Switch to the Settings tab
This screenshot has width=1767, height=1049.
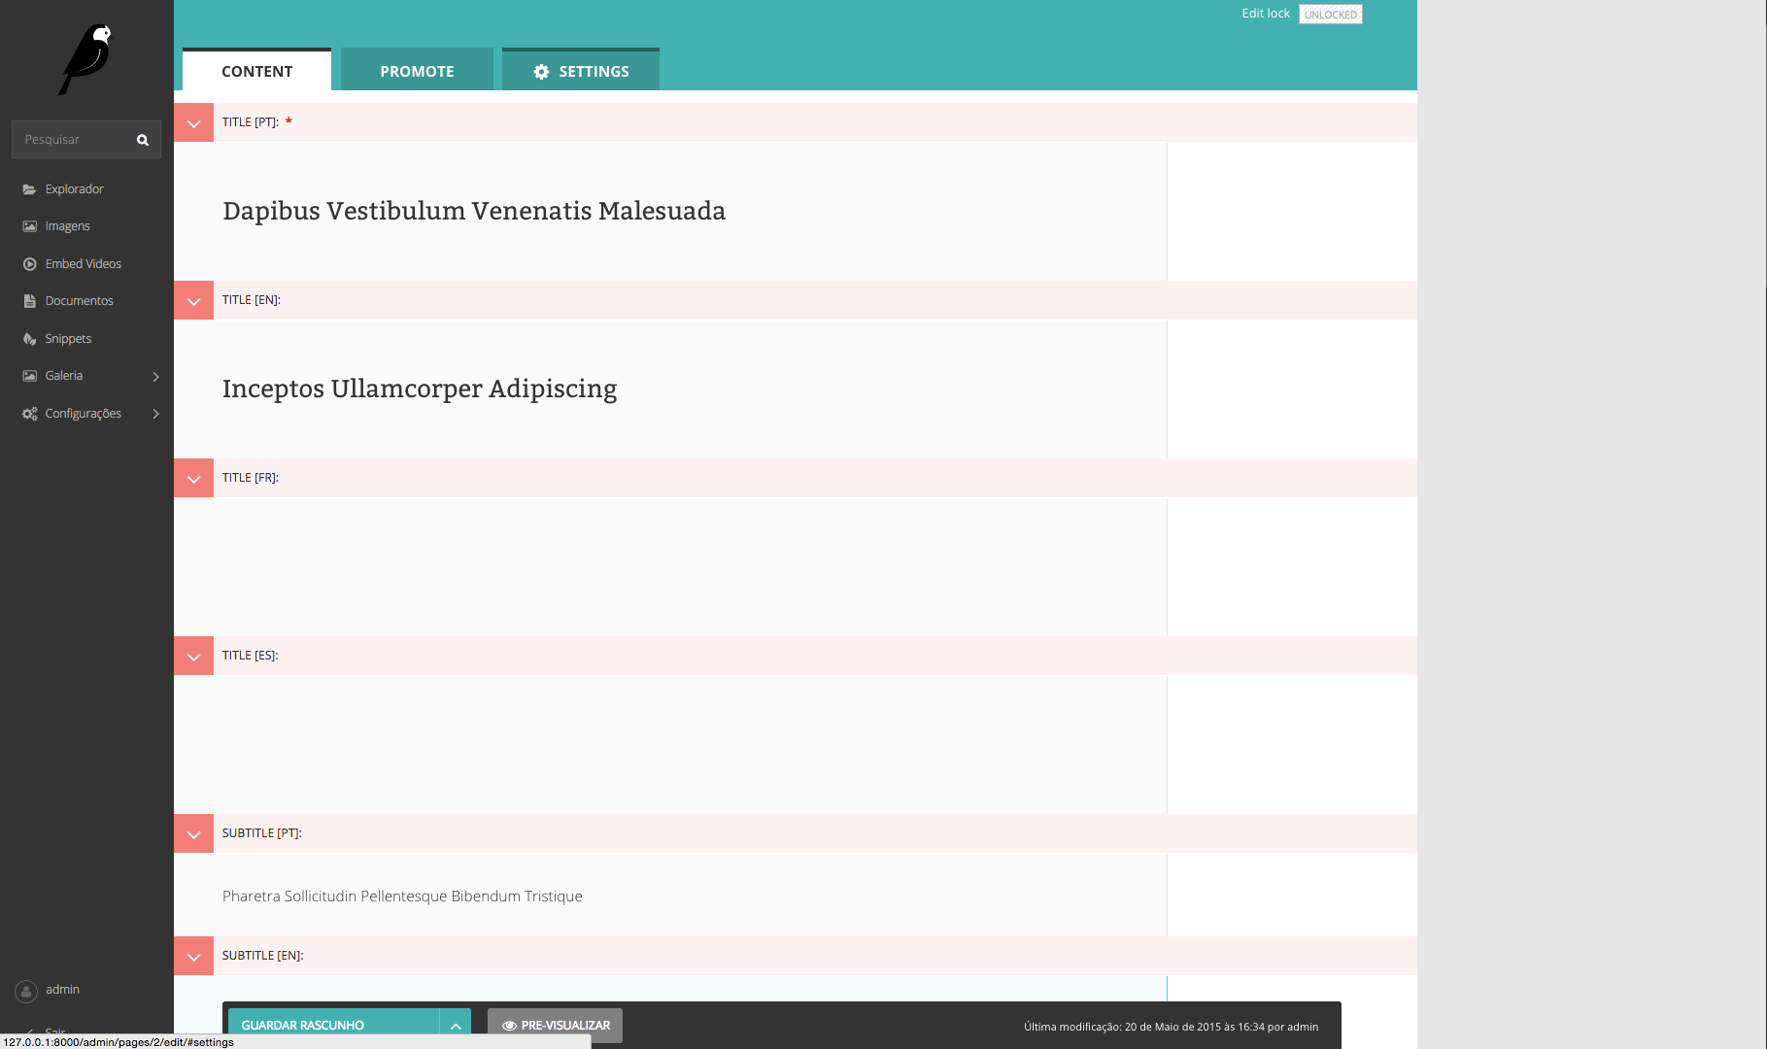click(x=581, y=71)
